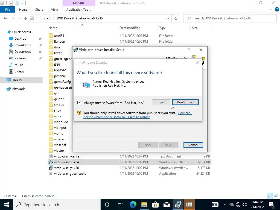Expand the ribbon with the chevron
This screenshot has width=280, height=210.
coord(271,9)
